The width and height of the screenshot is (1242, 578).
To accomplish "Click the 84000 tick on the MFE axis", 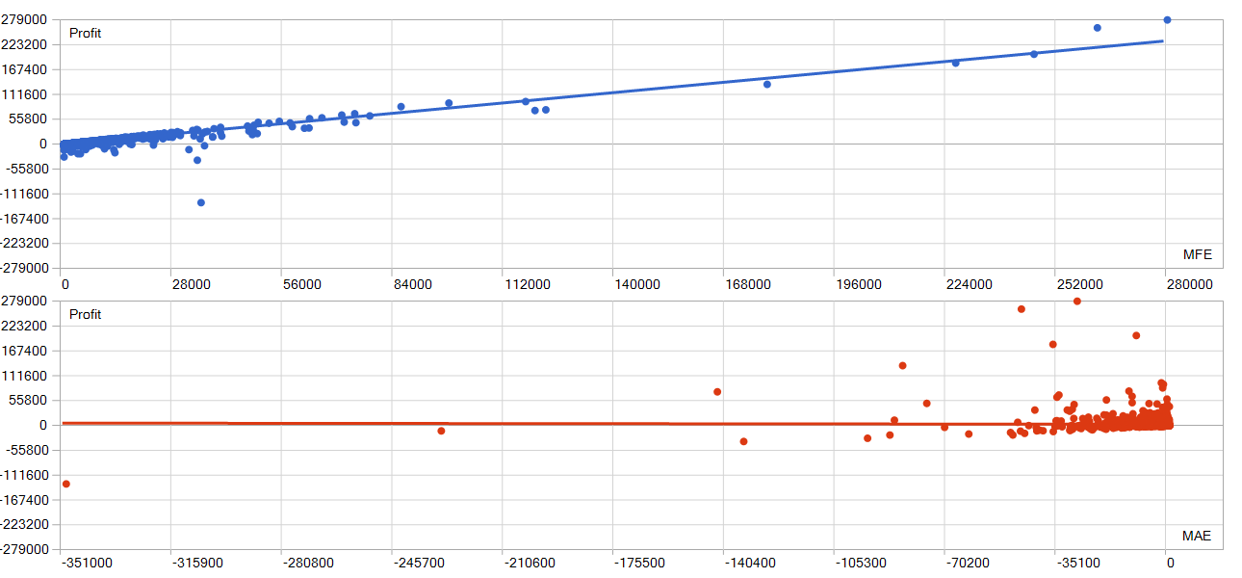I will pos(412,285).
